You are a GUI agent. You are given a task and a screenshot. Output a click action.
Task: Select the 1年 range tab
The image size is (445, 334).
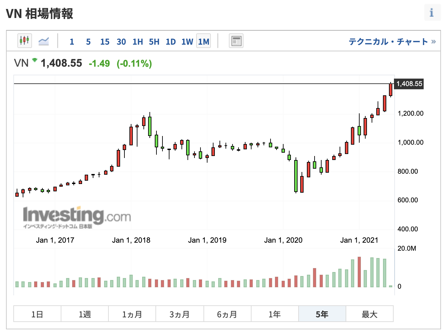click(x=275, y=314)
